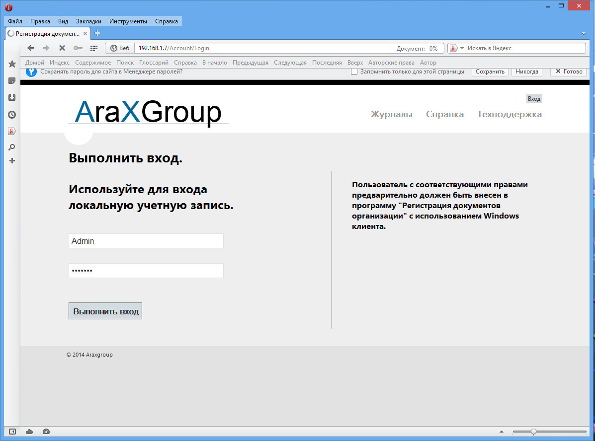This screenshot has height=441, width=595.
Task: Open new tab with plus button
Action: tap(97, 33)
